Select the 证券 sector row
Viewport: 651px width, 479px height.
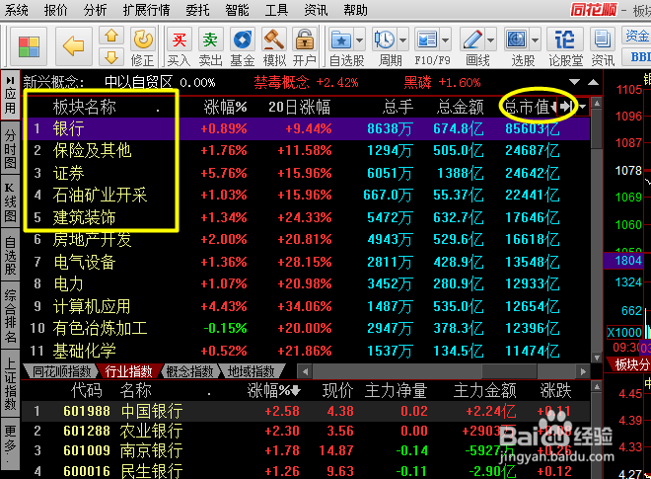(x=306, y=173)
